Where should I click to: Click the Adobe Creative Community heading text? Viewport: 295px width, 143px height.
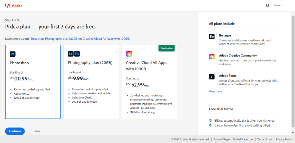(238, 56)
